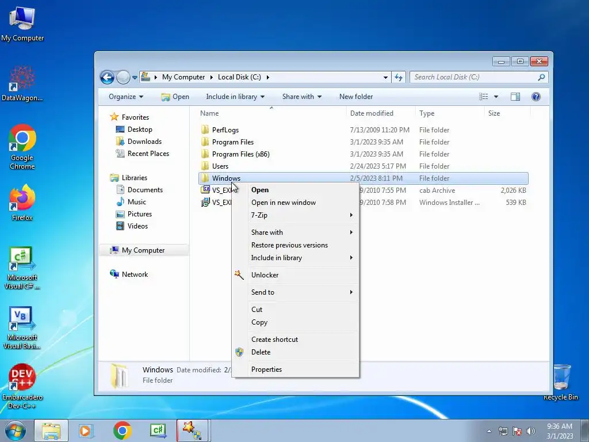This screenshot has width=589, height=442.
Task: Sort by Date modified column header
Action: click(381, 113)
